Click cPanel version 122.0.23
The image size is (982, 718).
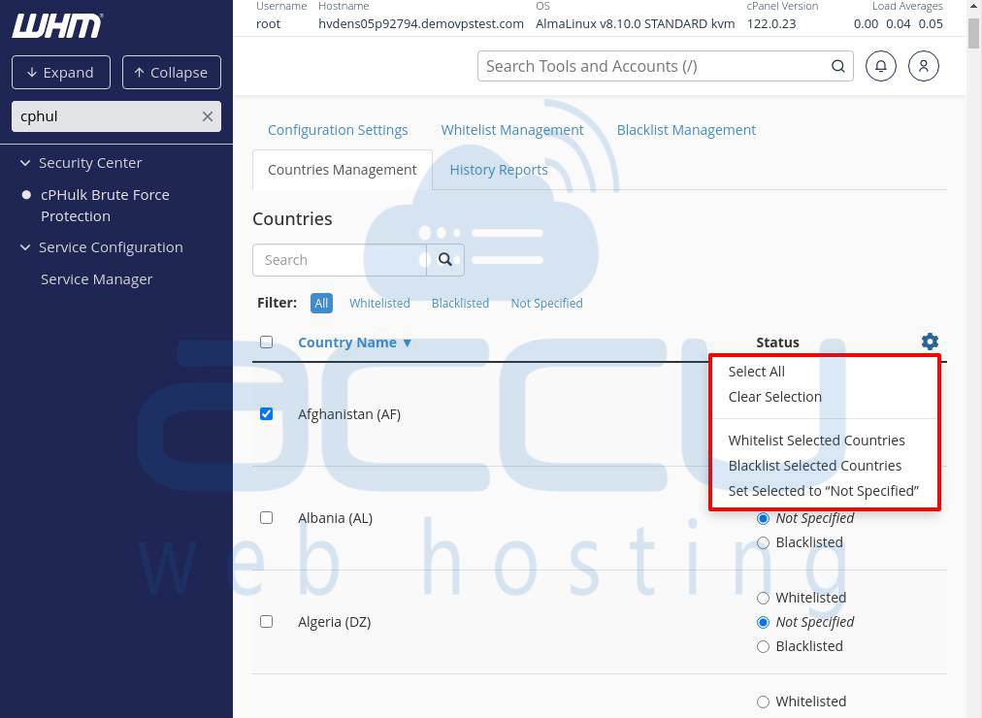(x=771, y=24)
